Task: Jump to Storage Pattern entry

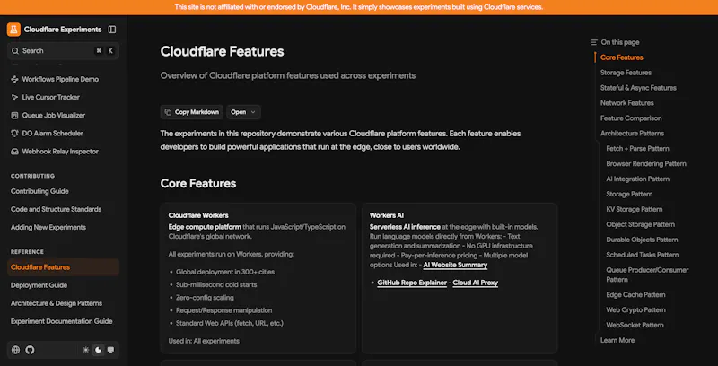Action: click(x=629, y=194)
